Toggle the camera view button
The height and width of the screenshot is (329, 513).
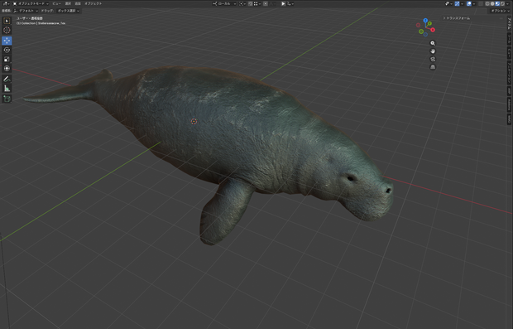(x=433, y=59)
